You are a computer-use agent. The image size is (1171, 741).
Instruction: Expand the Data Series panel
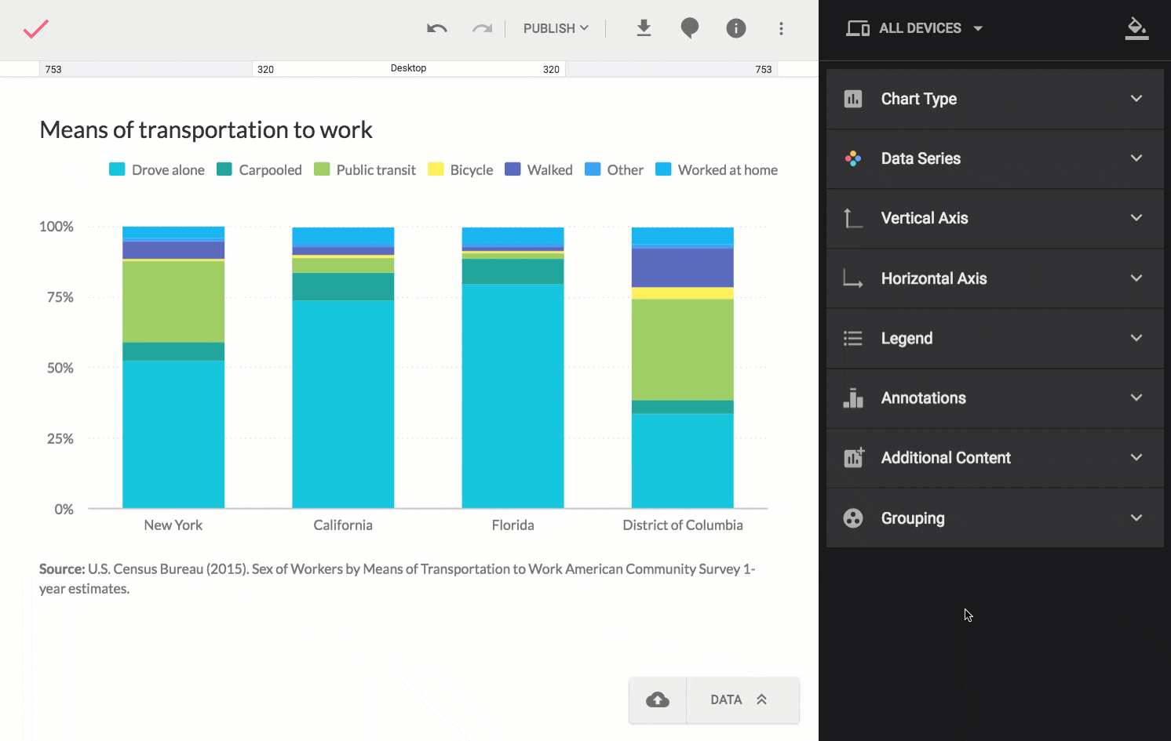point(994,158)
